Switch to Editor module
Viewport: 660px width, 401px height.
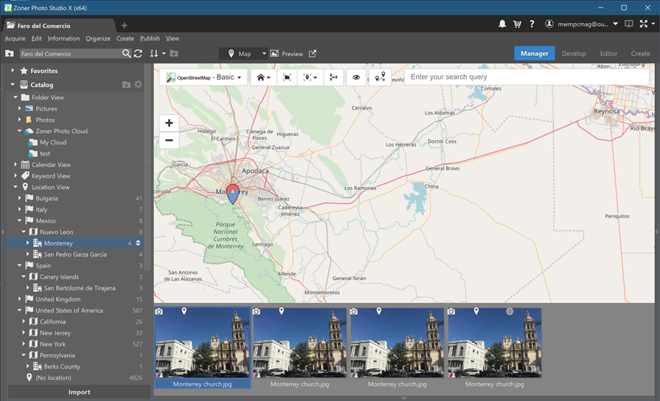coord(608,53)
